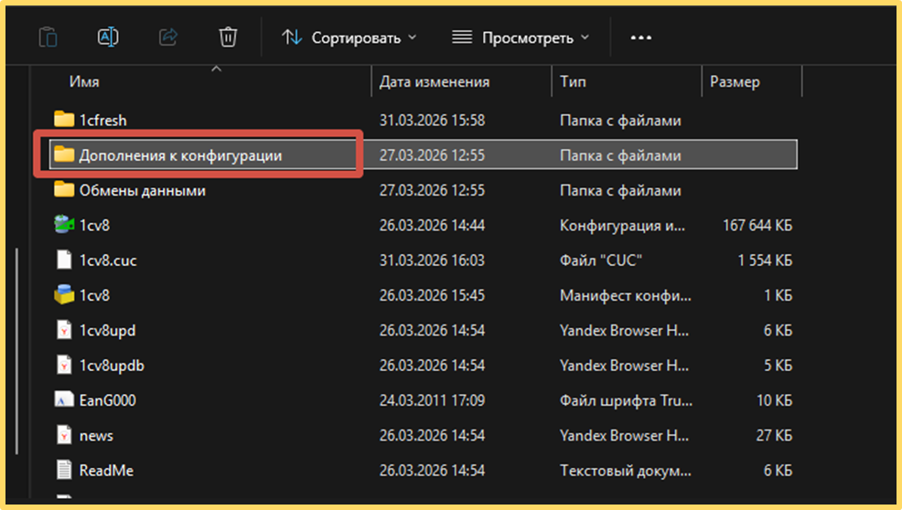The image size is (902, 510).
Task: Click the name Дополнения к конфигурации
Action: click(180, 155)
